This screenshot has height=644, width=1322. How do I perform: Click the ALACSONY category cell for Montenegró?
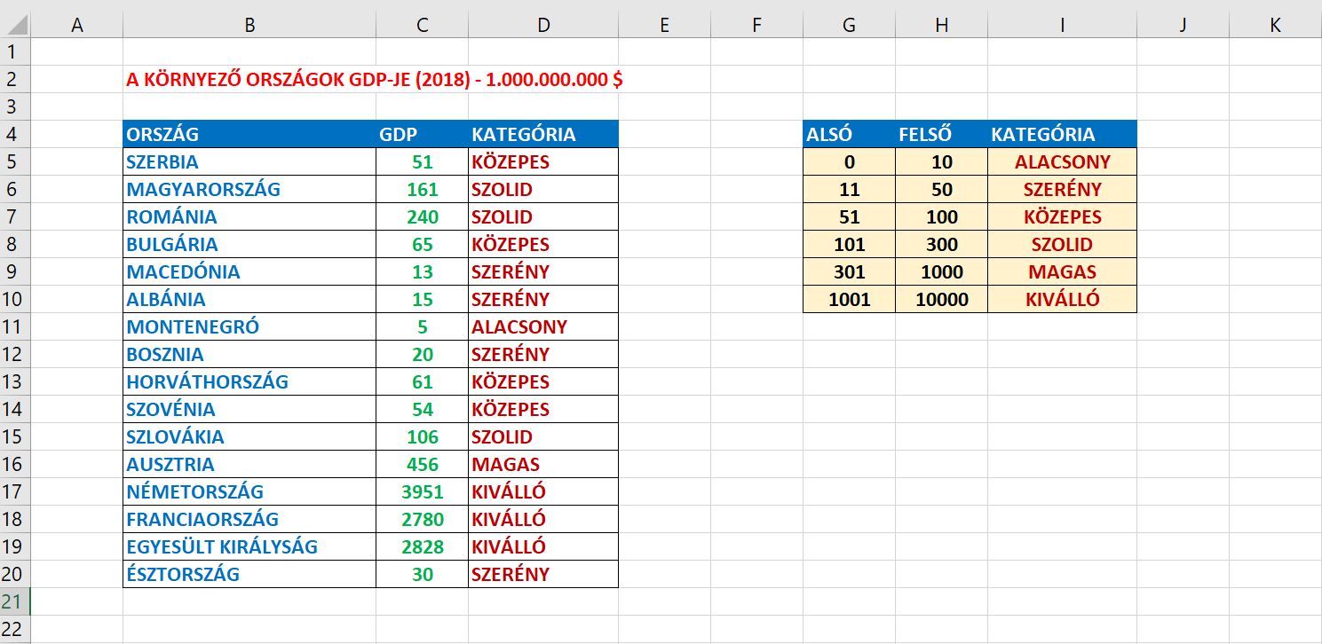(543, 326)
